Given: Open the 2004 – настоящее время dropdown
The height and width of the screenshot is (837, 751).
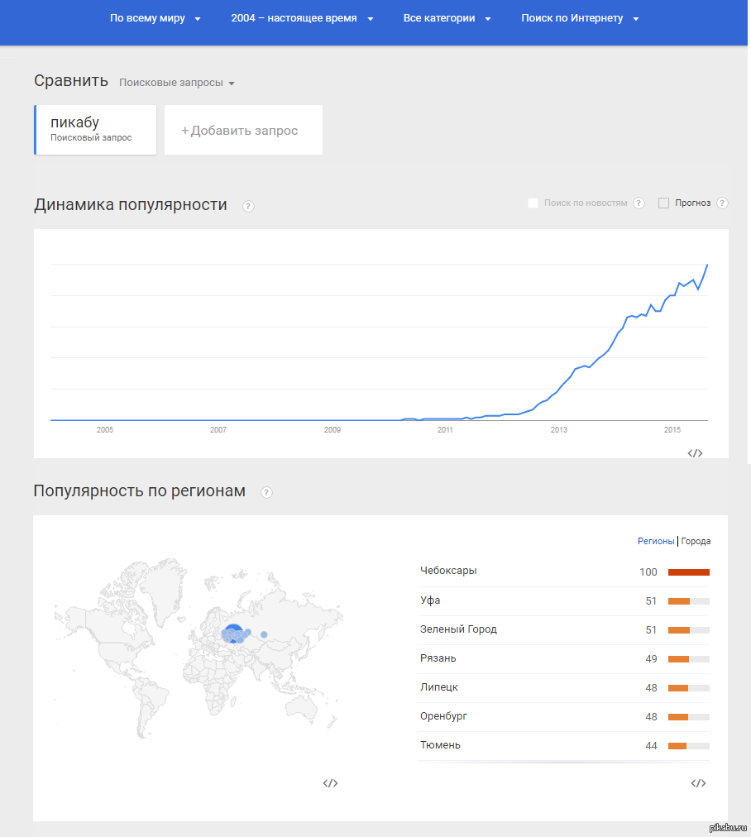Looking at the screenshot, I should 302,18.
